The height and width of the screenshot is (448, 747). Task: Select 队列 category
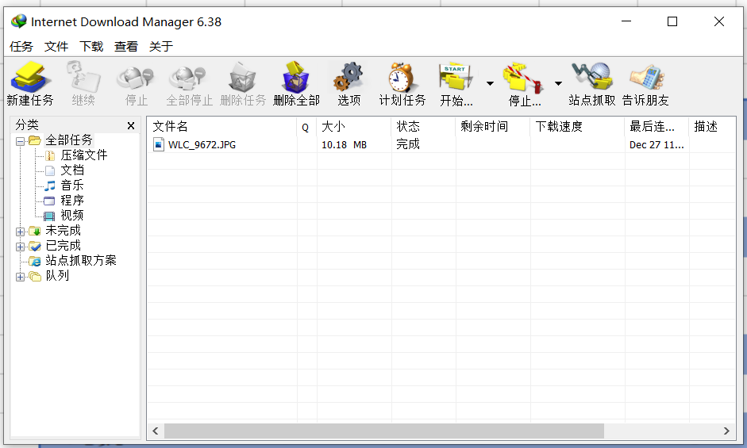tap(57, 276)
